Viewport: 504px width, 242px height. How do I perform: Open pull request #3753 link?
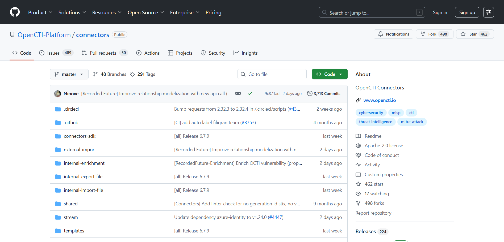pos(248,123)
